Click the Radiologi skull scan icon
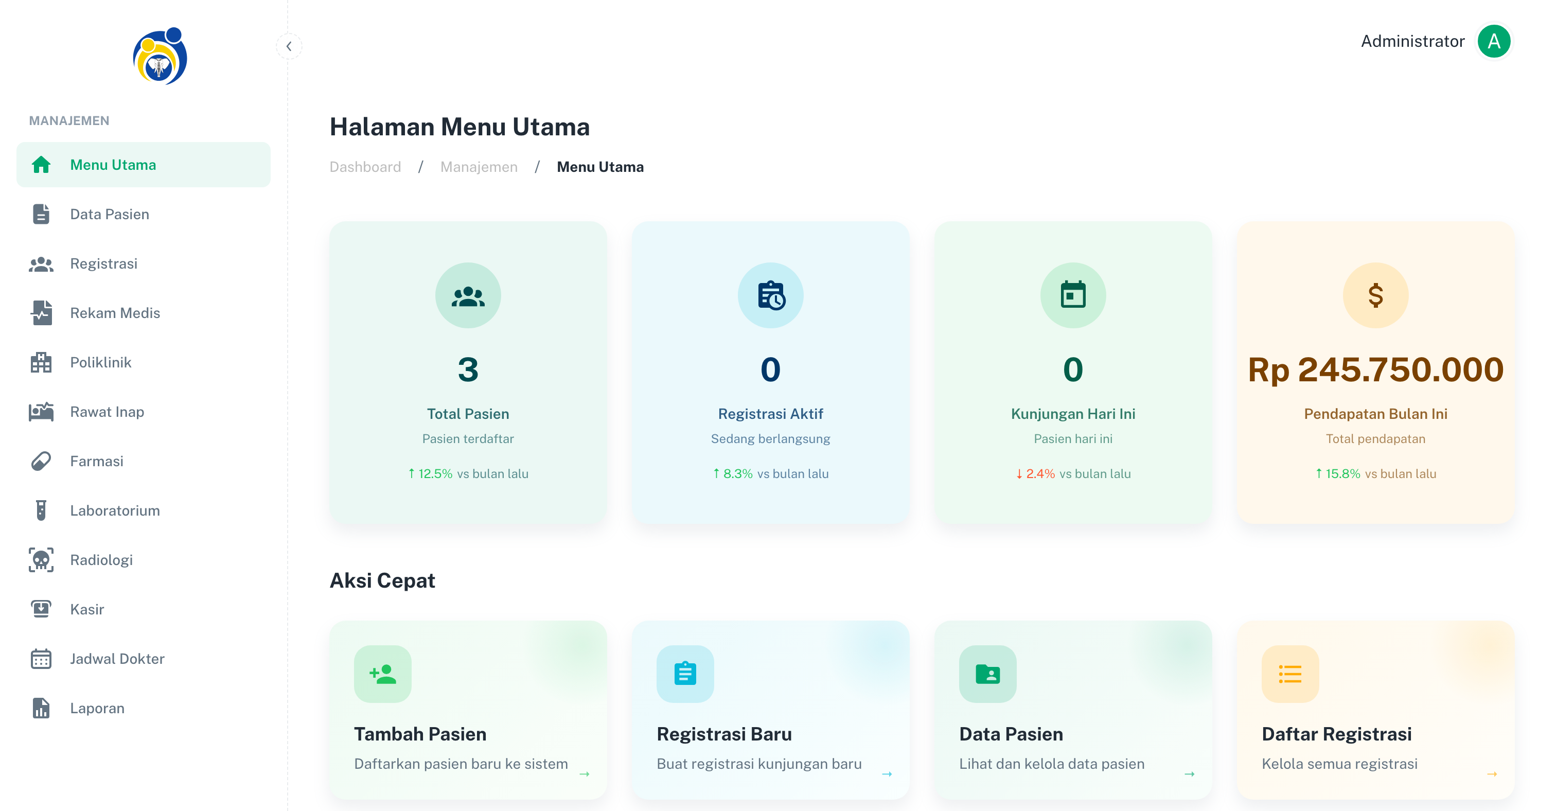The image size is (1556, 811). [x=41, y=560]
